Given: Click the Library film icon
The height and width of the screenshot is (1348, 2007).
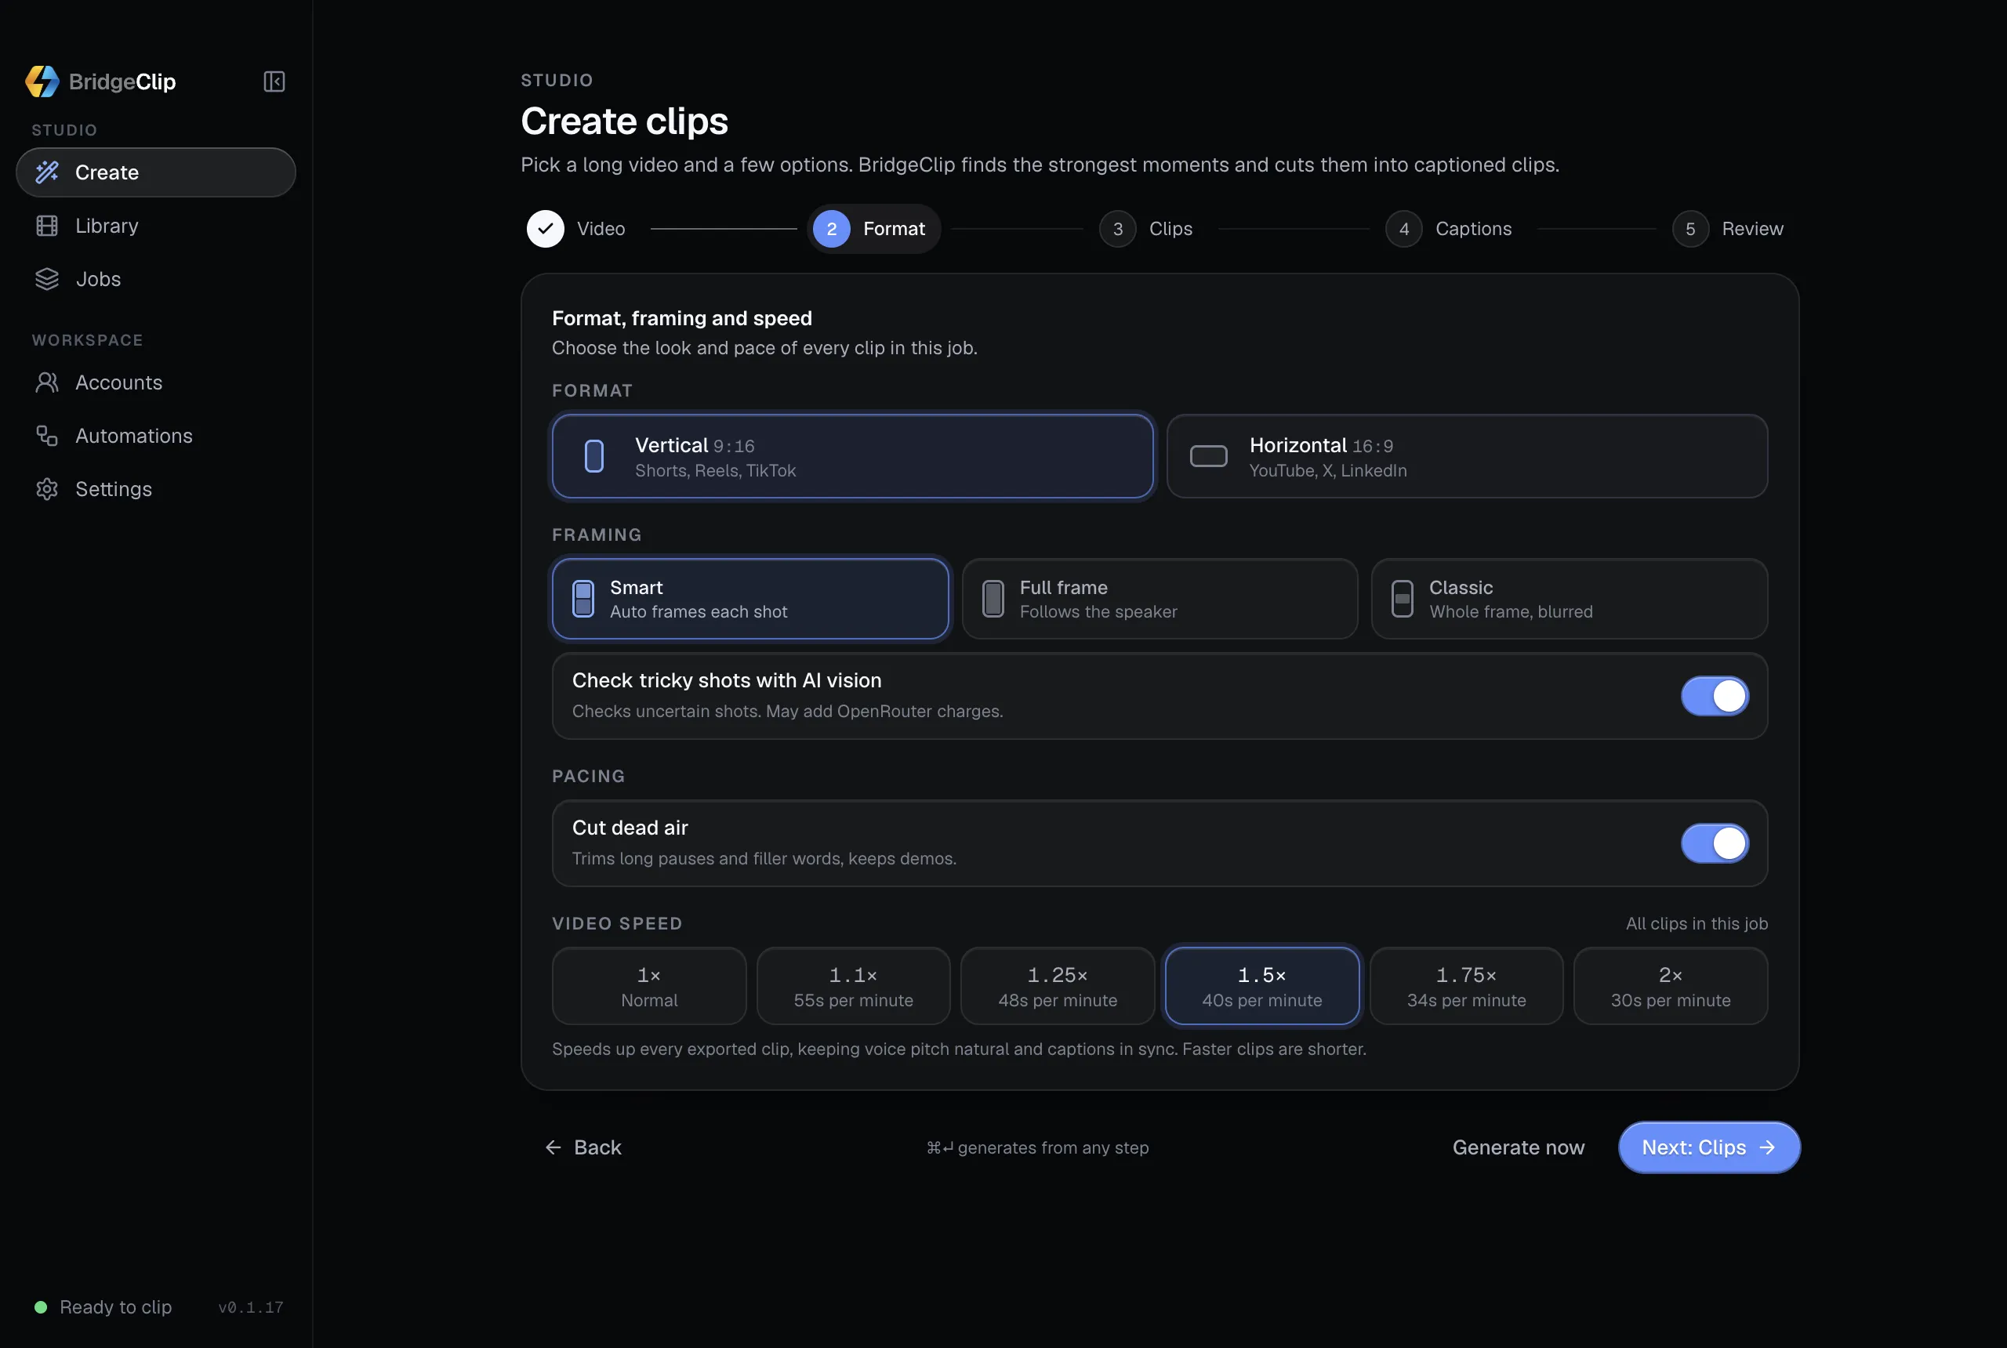Looking at the screenshot, I should pos(46,226).
